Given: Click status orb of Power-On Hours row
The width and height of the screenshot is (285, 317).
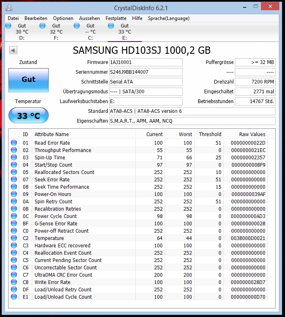Looking at the screenshot, I should [x=14, y=194].
